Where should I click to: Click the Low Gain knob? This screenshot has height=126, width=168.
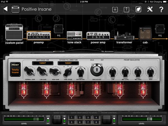click(x=43, y=72)
